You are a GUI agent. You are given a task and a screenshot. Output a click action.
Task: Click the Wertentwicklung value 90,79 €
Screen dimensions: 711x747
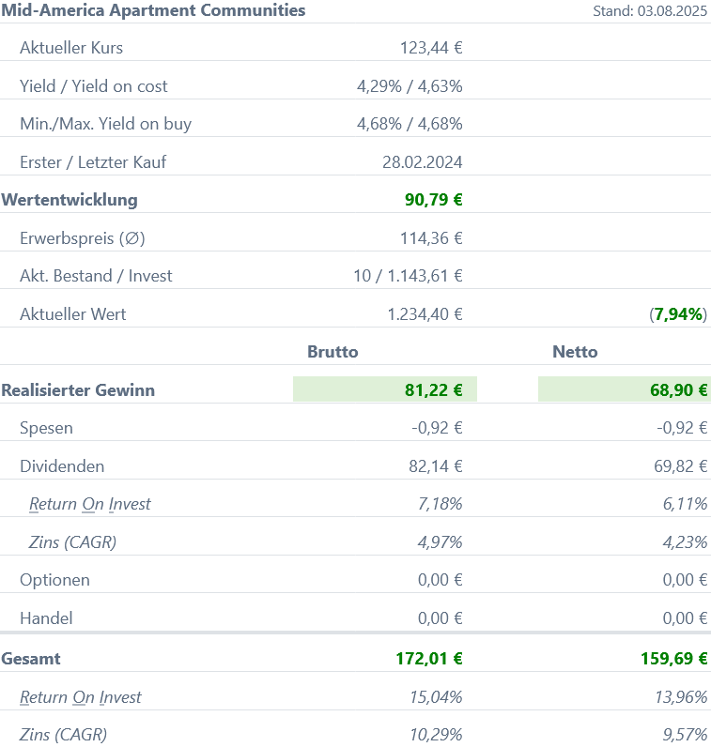[433, 200]
